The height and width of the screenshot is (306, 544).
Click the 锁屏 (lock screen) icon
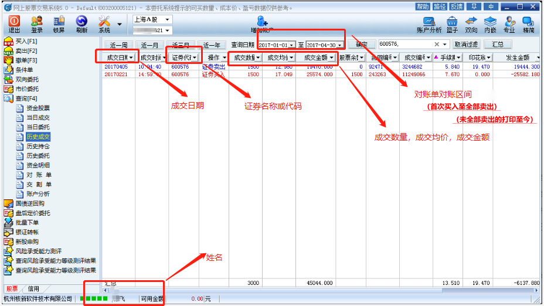[59, 24]
